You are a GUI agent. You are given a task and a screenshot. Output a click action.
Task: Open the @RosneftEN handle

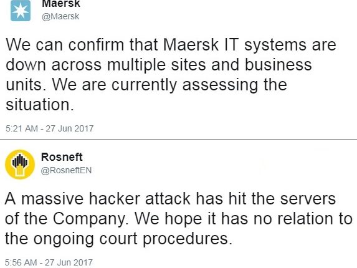66,170
